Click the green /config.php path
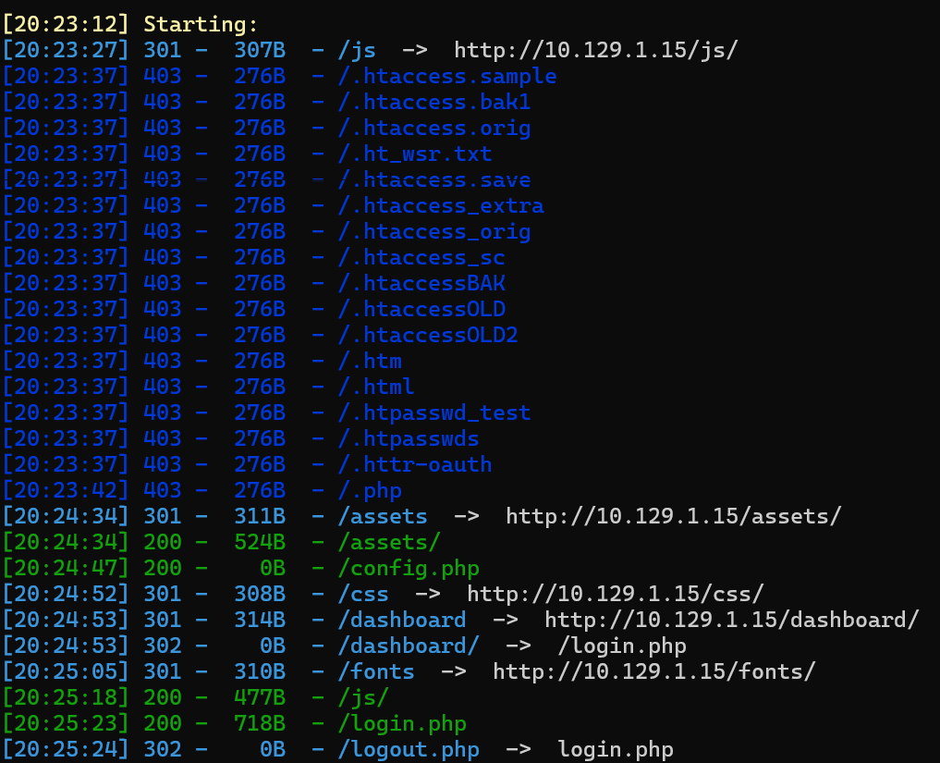Image resolution: width=940 pixels, height=763 pixels. click(409, 568)
